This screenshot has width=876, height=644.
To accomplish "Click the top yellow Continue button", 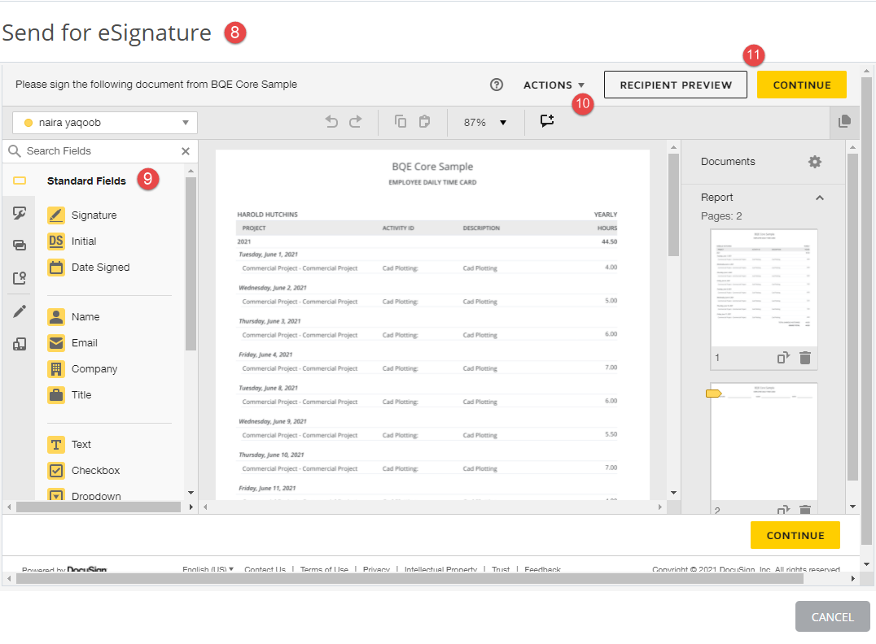I will pos(801,85).
